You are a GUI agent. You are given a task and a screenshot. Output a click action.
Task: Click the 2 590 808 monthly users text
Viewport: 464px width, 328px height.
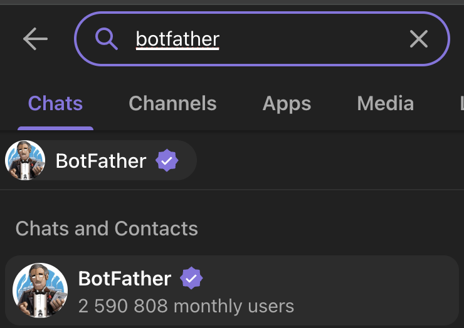pyautogui.click(x=186, y=306)
